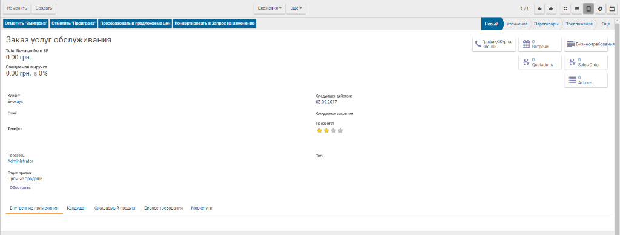Open the 0 Sales Order stat button

(586, 62)
